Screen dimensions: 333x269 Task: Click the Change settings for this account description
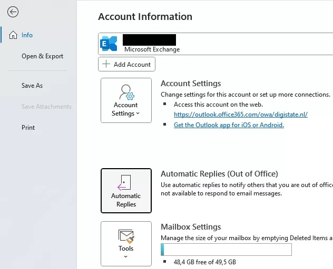click(x=246, y=95)
